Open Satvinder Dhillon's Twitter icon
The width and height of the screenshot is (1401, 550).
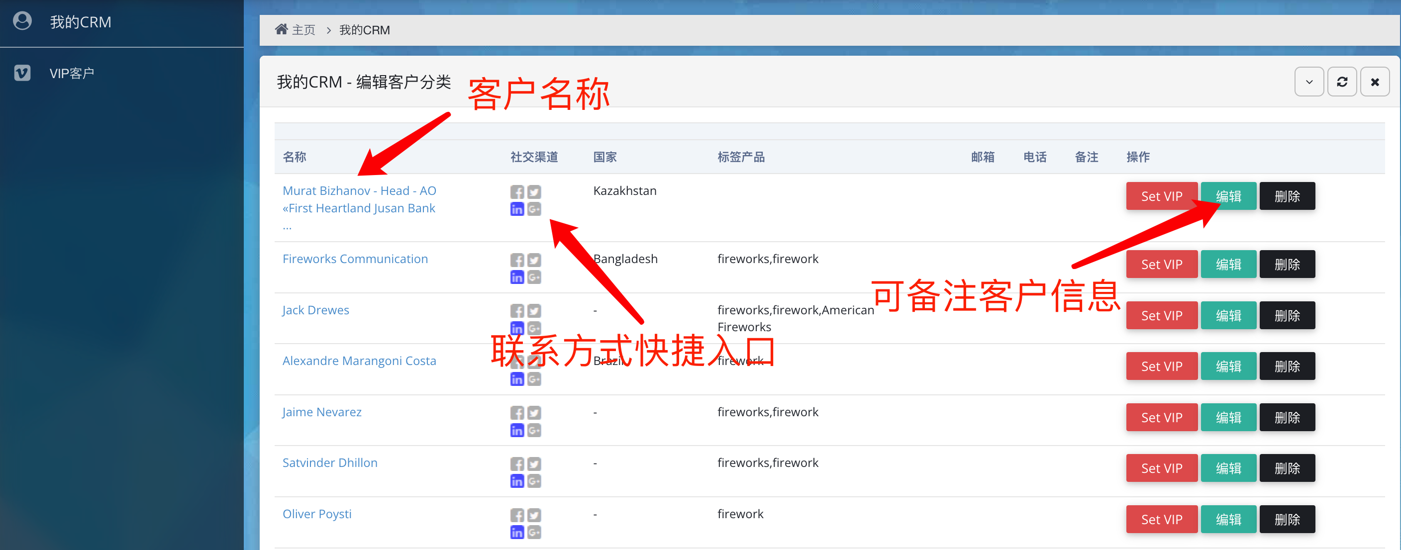[534, 463]
